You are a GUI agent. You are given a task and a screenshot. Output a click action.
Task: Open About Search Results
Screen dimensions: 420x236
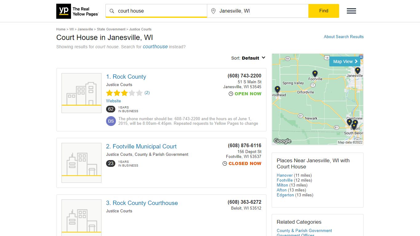pyautogui.click(x=344, y=37)
